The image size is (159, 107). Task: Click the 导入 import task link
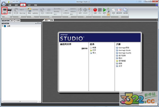point(94,53)
